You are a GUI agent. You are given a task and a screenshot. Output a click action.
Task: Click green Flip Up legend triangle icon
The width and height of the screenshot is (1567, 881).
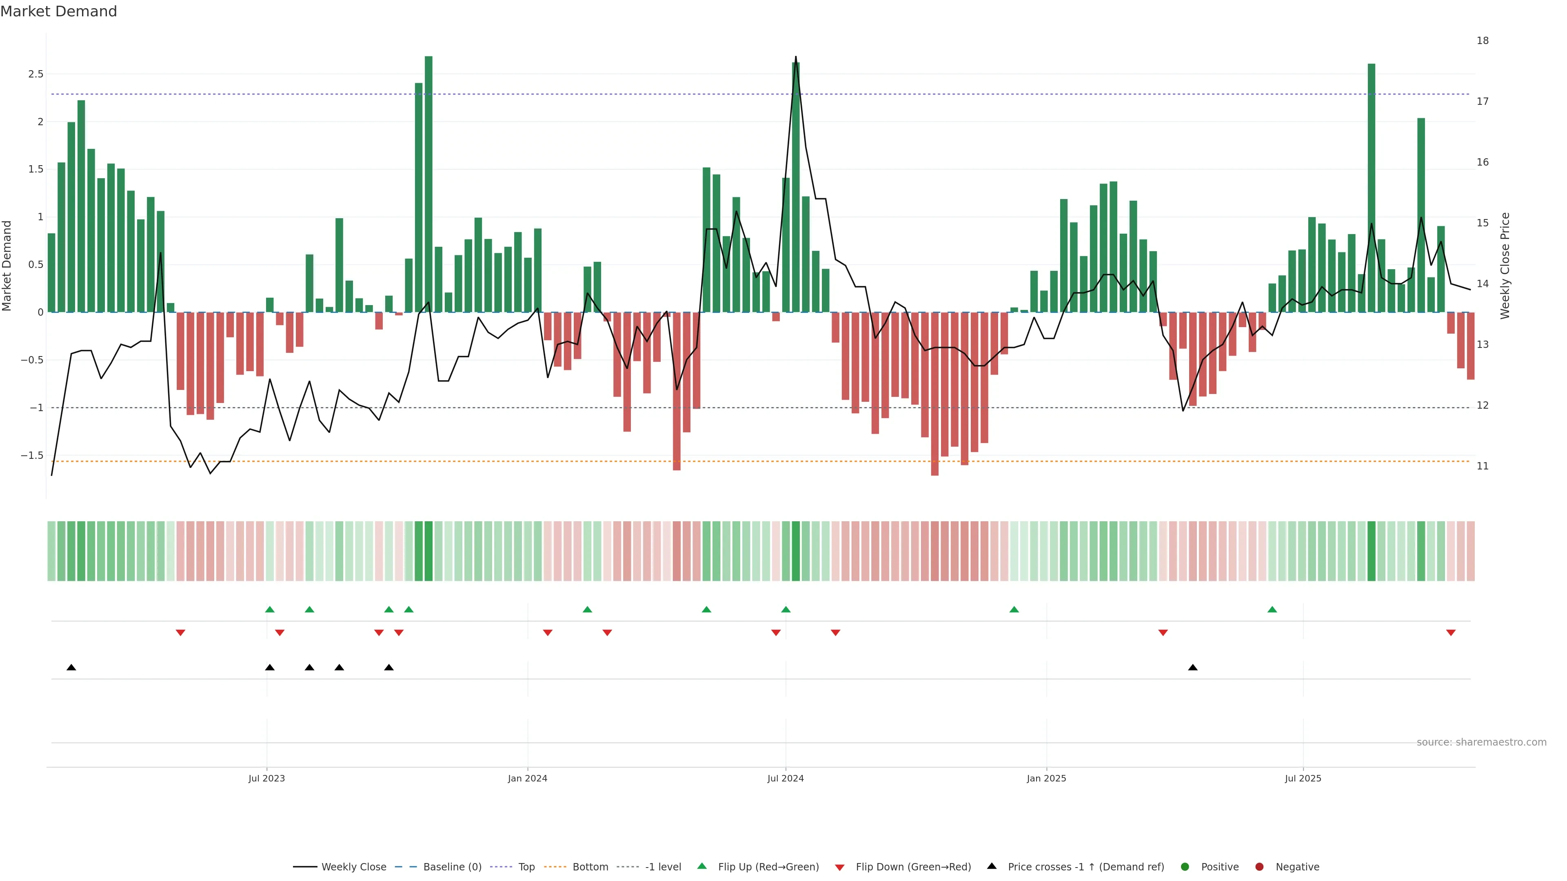click(702, 866)
